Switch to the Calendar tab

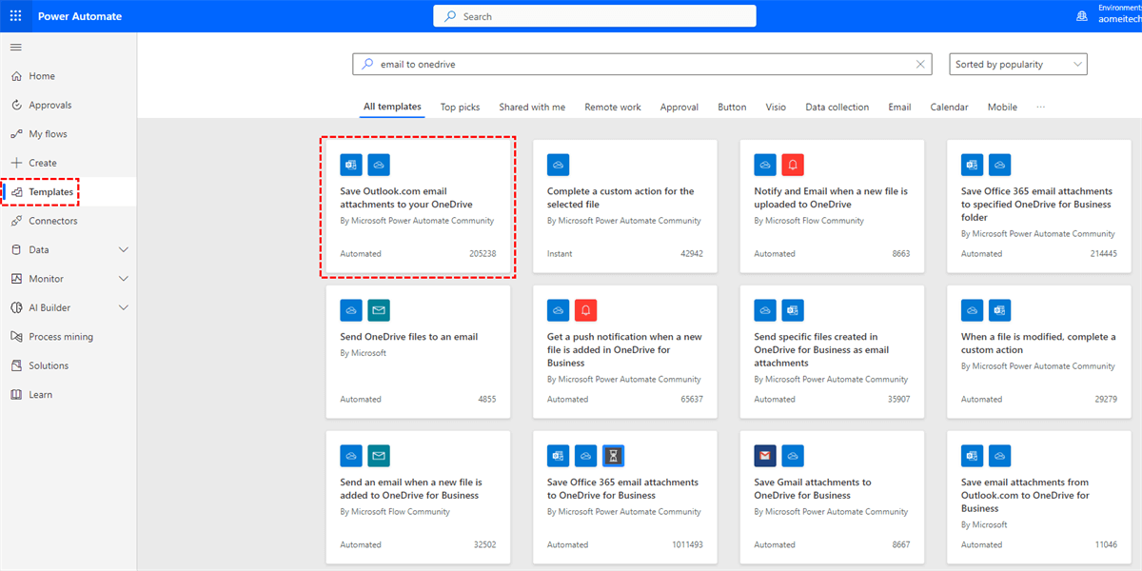949,108
